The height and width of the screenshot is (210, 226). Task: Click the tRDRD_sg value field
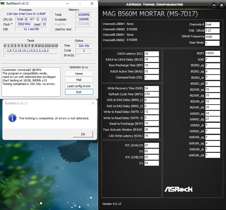pos(213,65)
